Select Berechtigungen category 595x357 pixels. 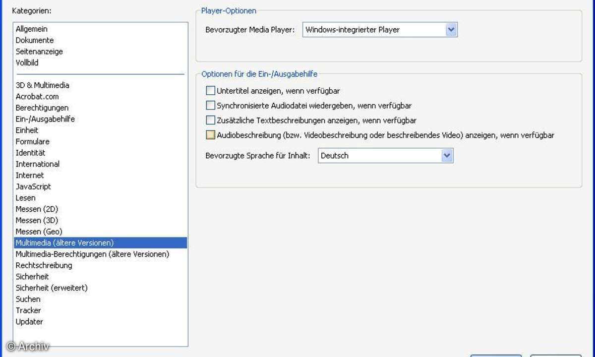(42, 108)
